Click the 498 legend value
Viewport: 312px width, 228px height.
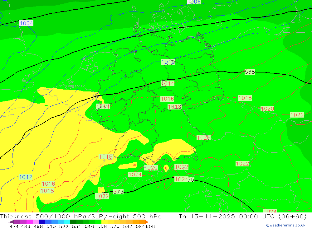coord(38,226)
